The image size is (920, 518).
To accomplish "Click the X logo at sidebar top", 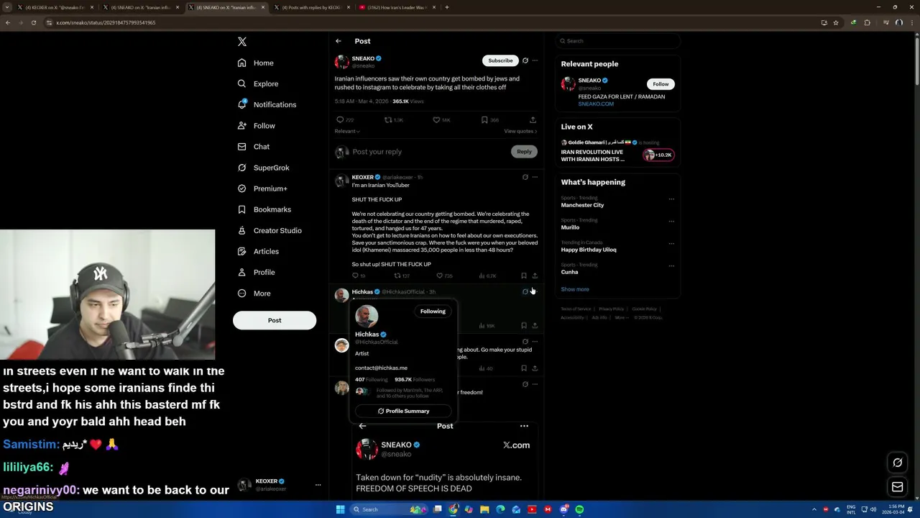I will [x=242, y=42].
